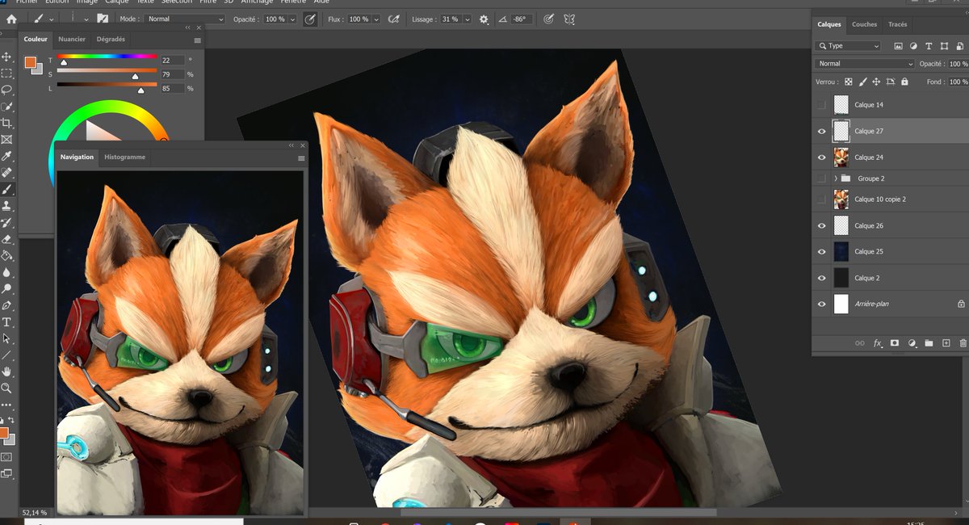Open the brush preset picker arrow

click(86, 19)
